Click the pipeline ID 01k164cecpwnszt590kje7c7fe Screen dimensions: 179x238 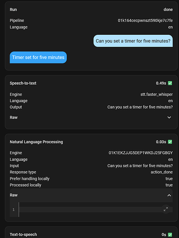click(145, 21)
